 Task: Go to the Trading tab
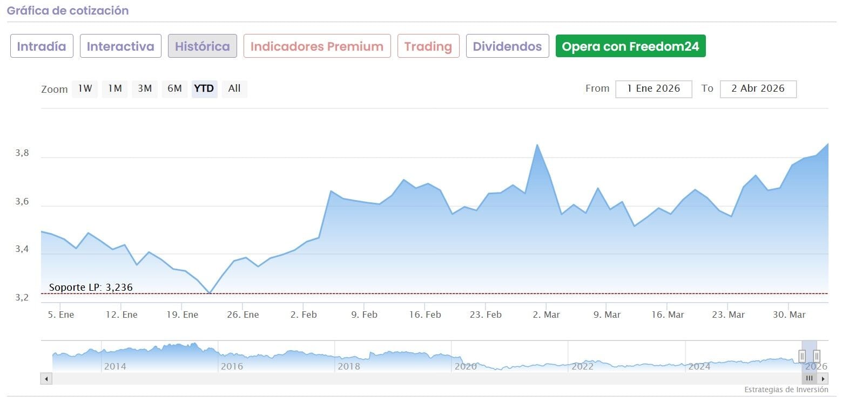tap(428, 46)
